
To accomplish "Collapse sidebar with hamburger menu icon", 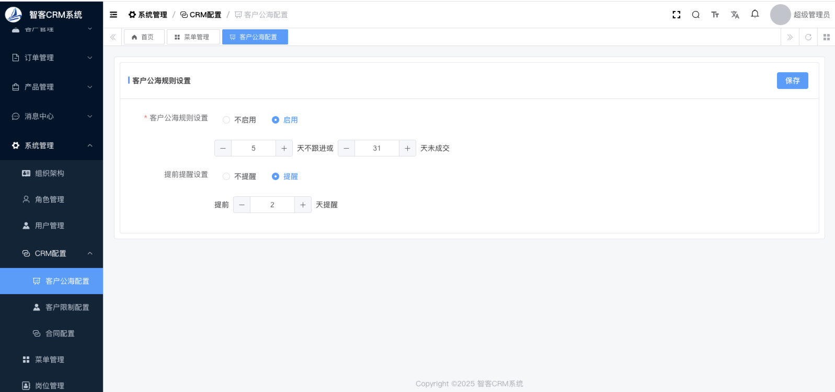I will pos(113,15).
